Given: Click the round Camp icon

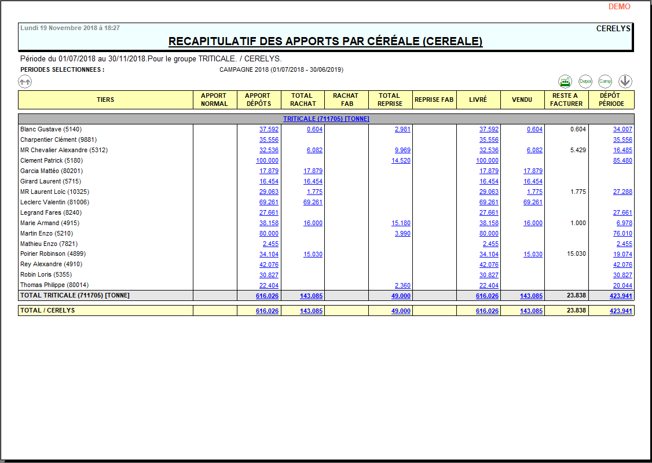Looking at the screenshot, I should [605, 82].
